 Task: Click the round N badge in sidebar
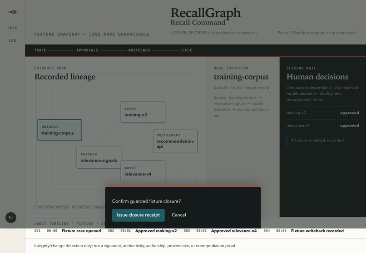tap(11, 218)
